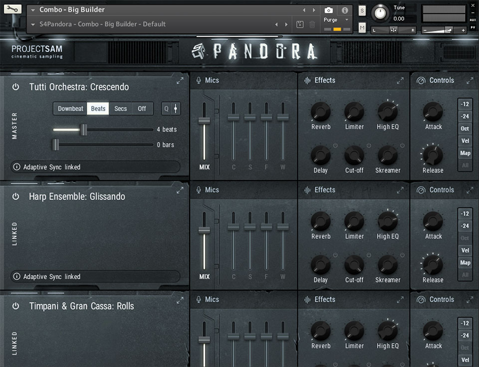Select the Off sync mode

point(142,109)
